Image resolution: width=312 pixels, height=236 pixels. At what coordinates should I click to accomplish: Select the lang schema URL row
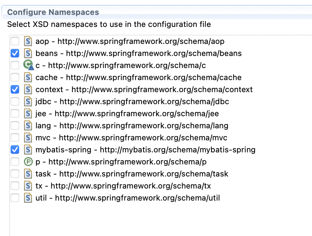(x=132, y=126)
